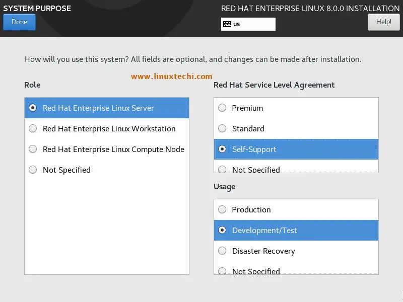Choose Red Hat Enterprise Linux Compute Node
403x302 pixels.
coord(107,149)
